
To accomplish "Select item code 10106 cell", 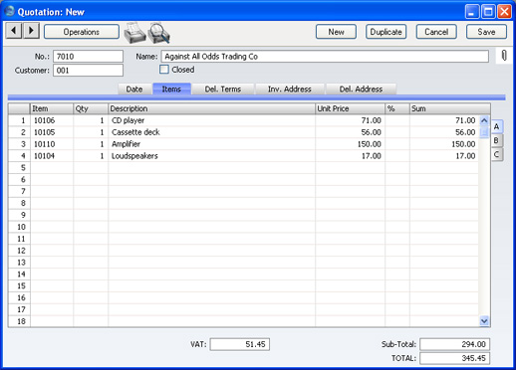I will (52, 120).
